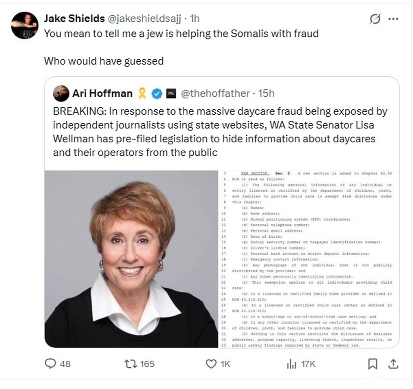
Task: Open the view analytics bar-chart icon
Action: pyautogui.click(x=291, y=364)
